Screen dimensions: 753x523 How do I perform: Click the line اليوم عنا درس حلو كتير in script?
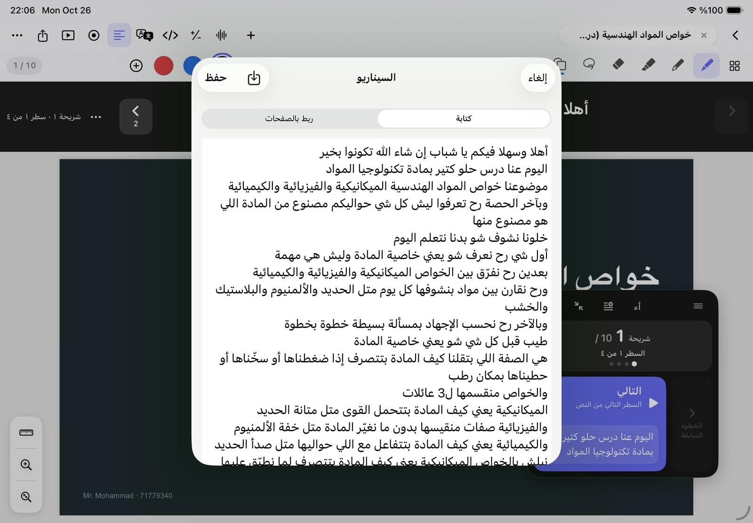[437, 169]
